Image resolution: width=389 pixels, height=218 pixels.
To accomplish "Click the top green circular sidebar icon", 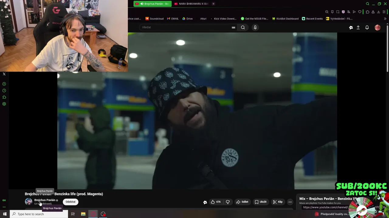I will tap(4, 84).
